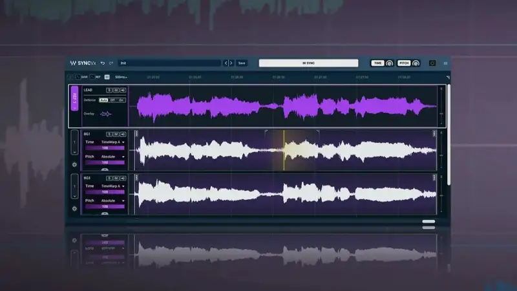The height and width of the screenshot is (291, 517).
Task: Set LEAD DeNoise to Auto
Action: [x=103, y=100]
